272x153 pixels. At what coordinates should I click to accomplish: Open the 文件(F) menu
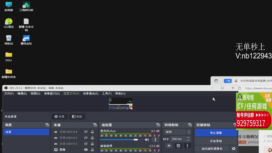(9, 93)
